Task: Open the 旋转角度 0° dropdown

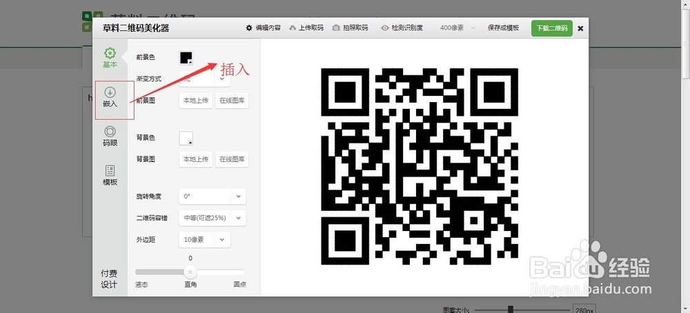Action: [x=212, y=196]
